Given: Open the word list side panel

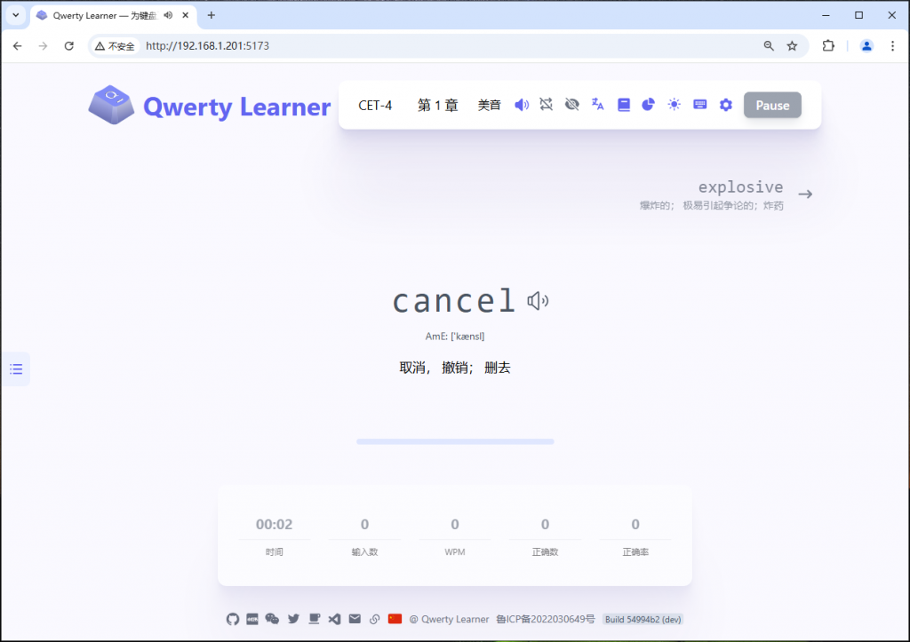Looking at the screenshot, I should pyautogui.click(x=16, y=369).
